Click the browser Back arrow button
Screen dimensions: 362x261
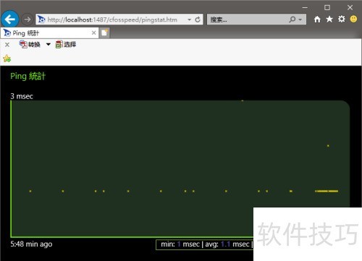point(10,19)
